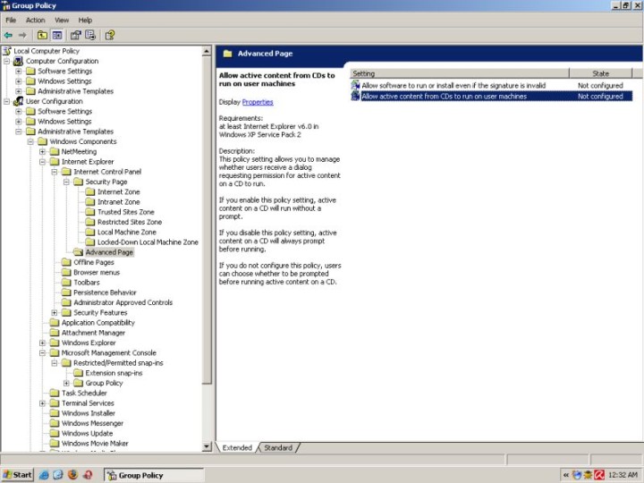Collapse the Microsoft Management Console node
The width and height of the screenshot is (644, 483).
point(42,353)
